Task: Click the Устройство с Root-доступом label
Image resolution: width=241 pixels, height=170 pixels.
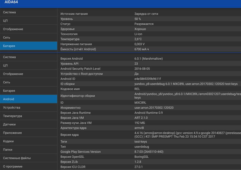Action: coord(81,74)
